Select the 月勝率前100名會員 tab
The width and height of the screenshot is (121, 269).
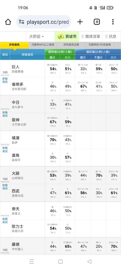pos(99,45)
